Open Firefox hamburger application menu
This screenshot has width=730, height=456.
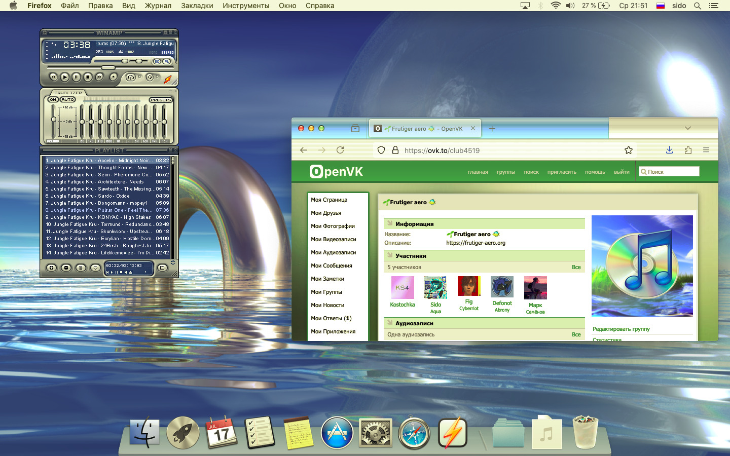point(706,150)
